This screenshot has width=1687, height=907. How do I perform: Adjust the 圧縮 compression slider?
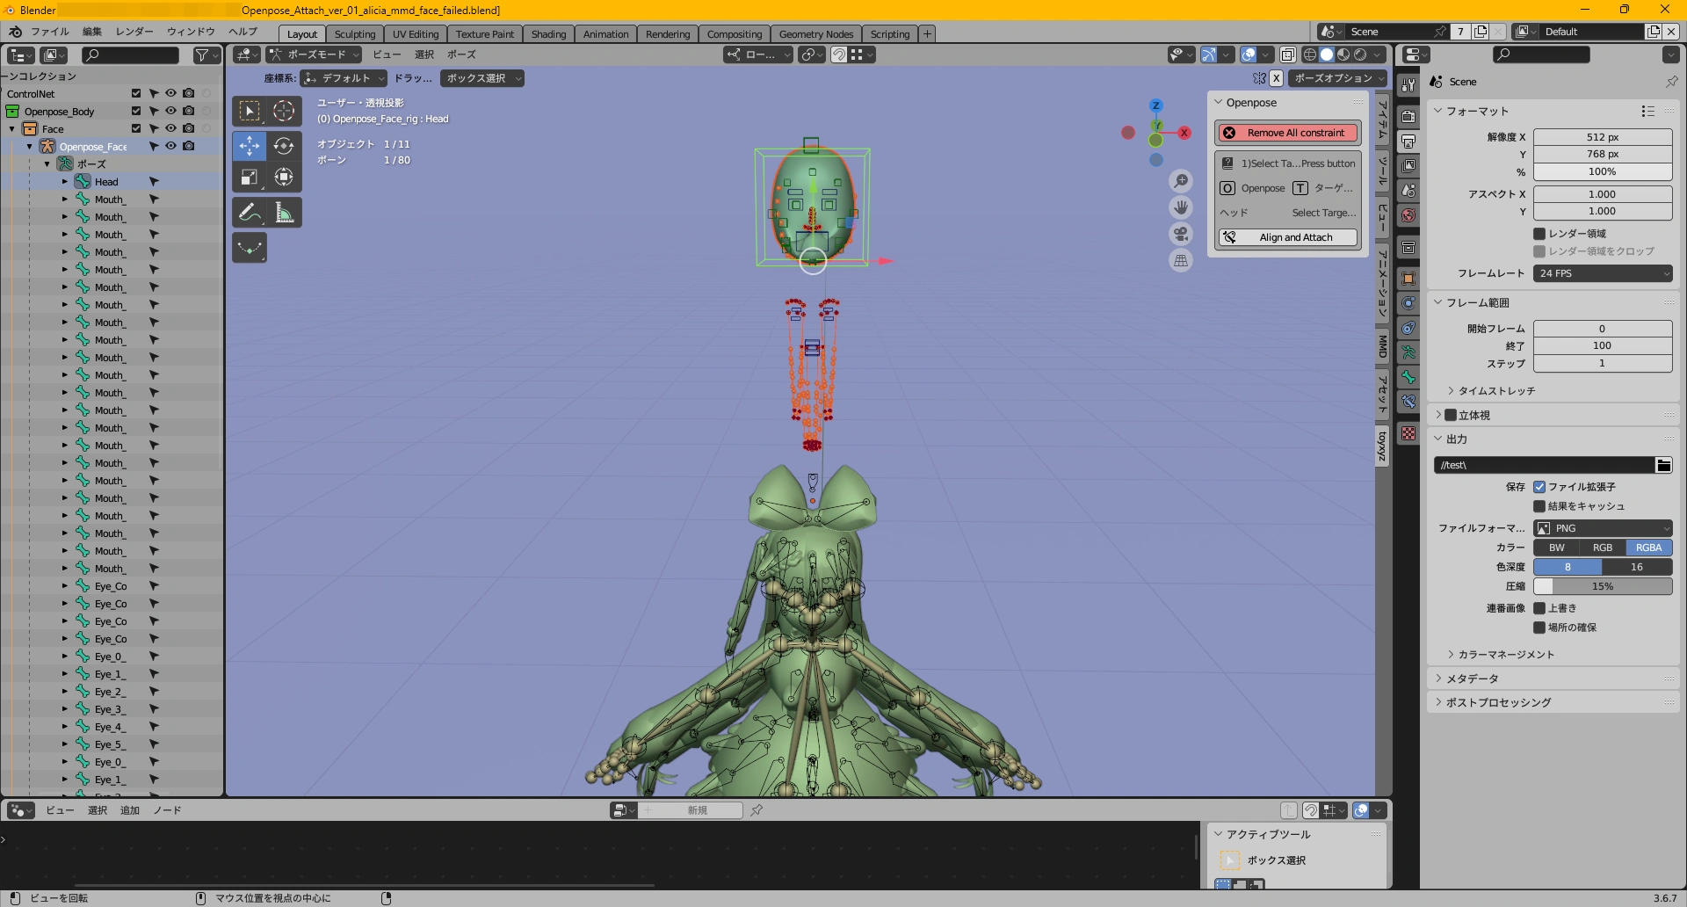[1602, 585]
